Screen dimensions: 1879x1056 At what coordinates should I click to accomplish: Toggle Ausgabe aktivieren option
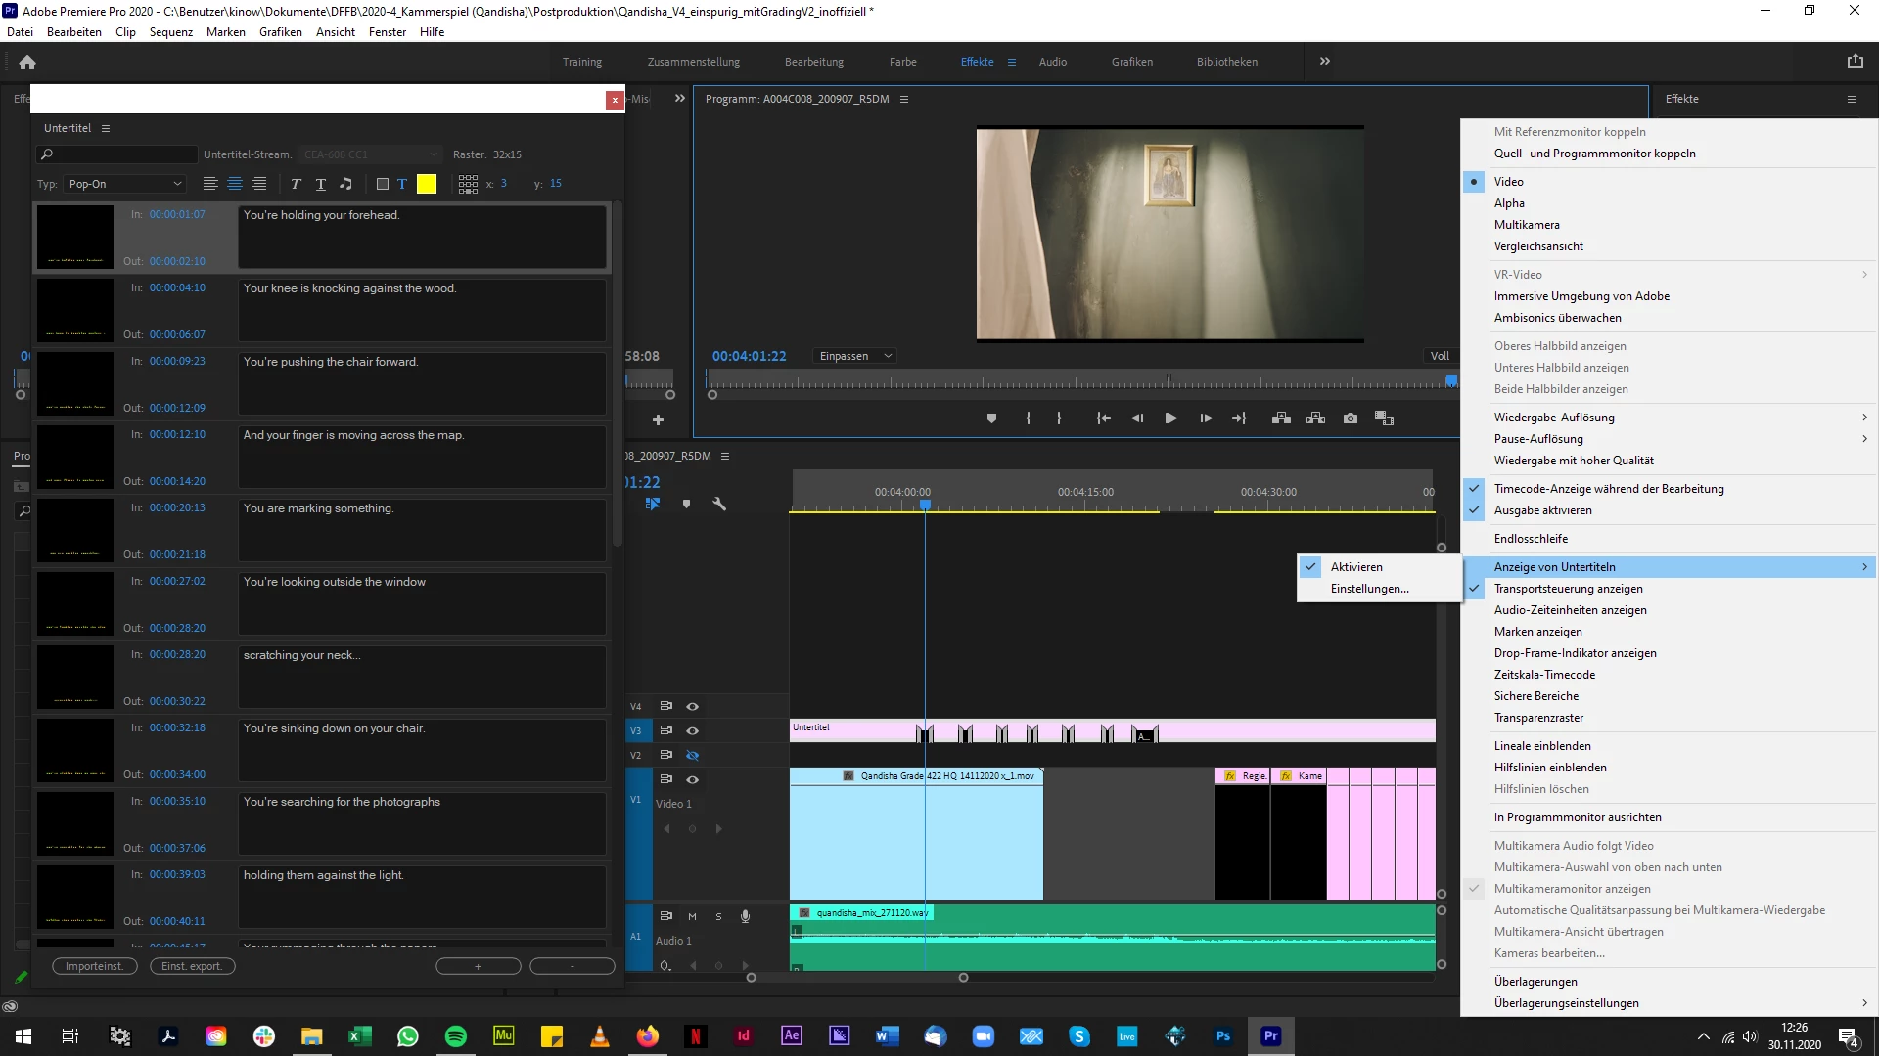point(1542,510)
